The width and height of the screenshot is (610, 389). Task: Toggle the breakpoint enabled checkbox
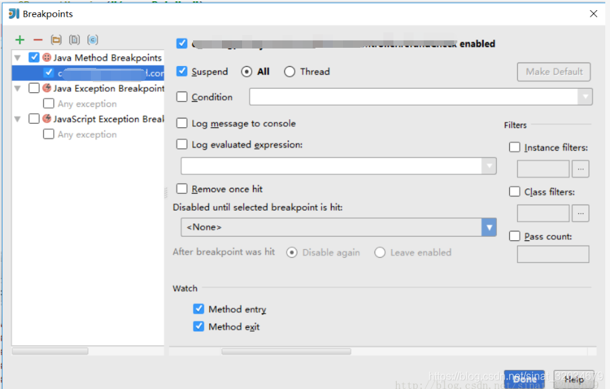tap(182, 43)
